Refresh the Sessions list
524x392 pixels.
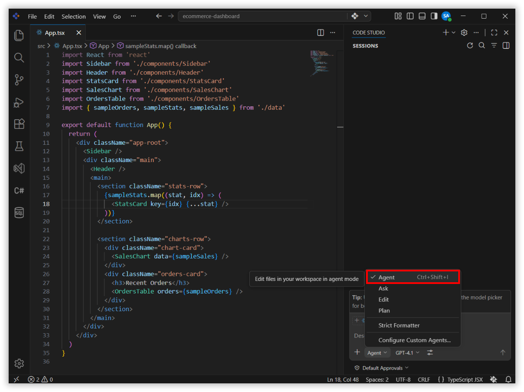click(470, 45)
